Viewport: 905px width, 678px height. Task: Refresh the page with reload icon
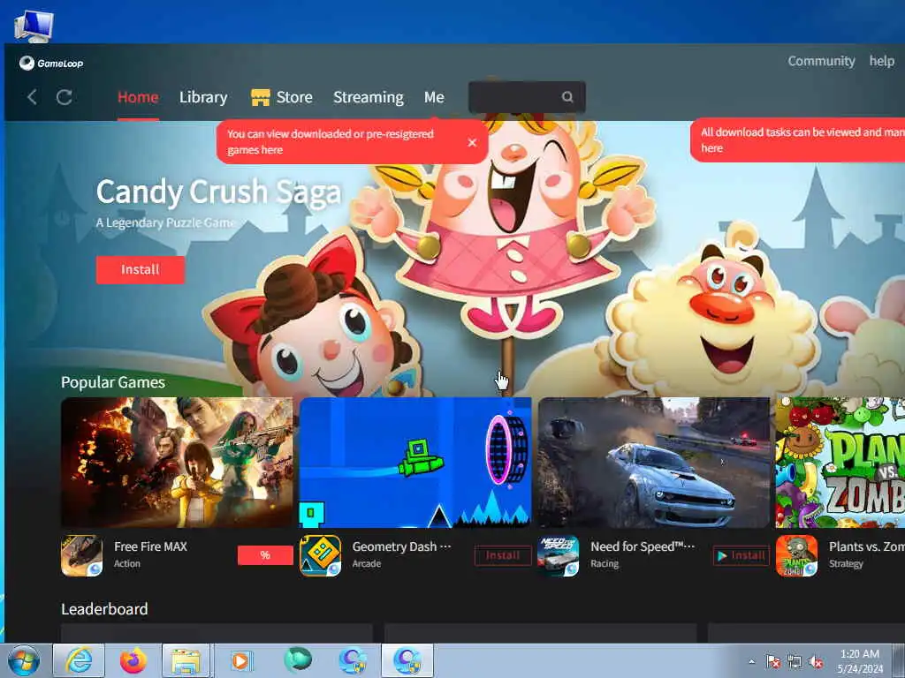(64, 97)
